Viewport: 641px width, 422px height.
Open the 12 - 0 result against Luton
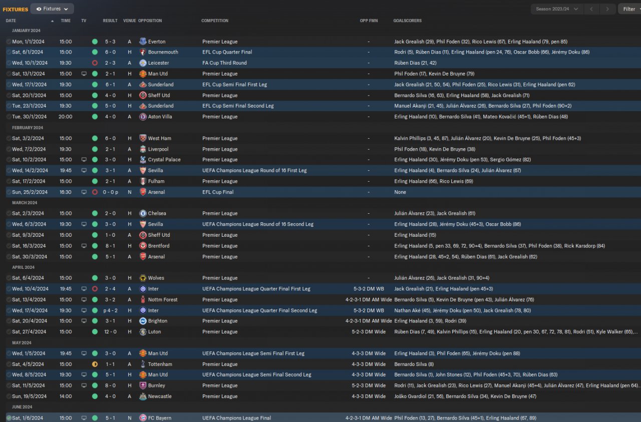(x=110, y=332)
